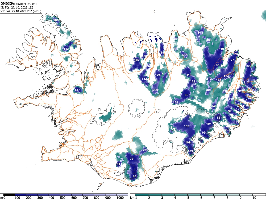Click the visibility value 159 on the map
266x200 pixels.
[186, 126]
